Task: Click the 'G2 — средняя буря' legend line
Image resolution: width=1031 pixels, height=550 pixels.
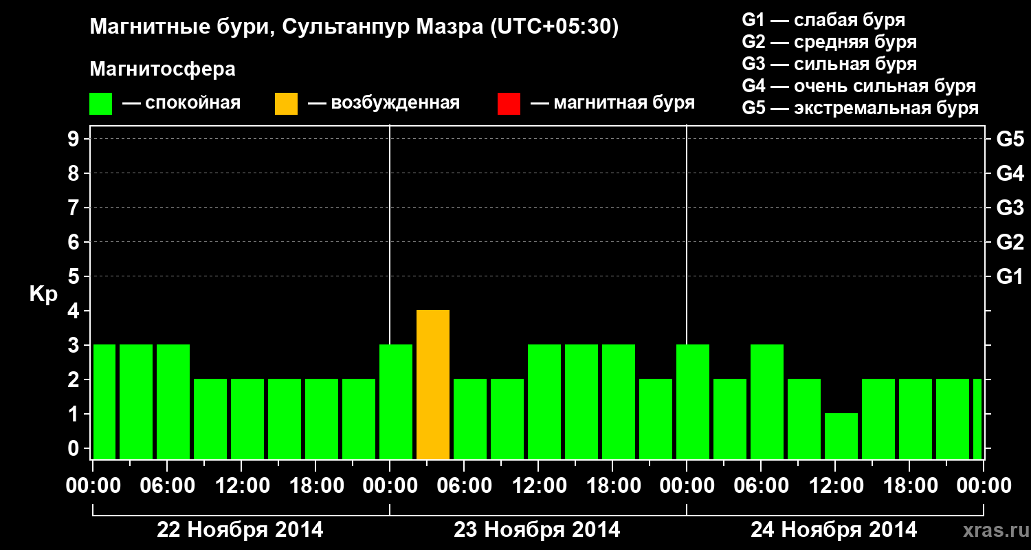Action: 829,42
